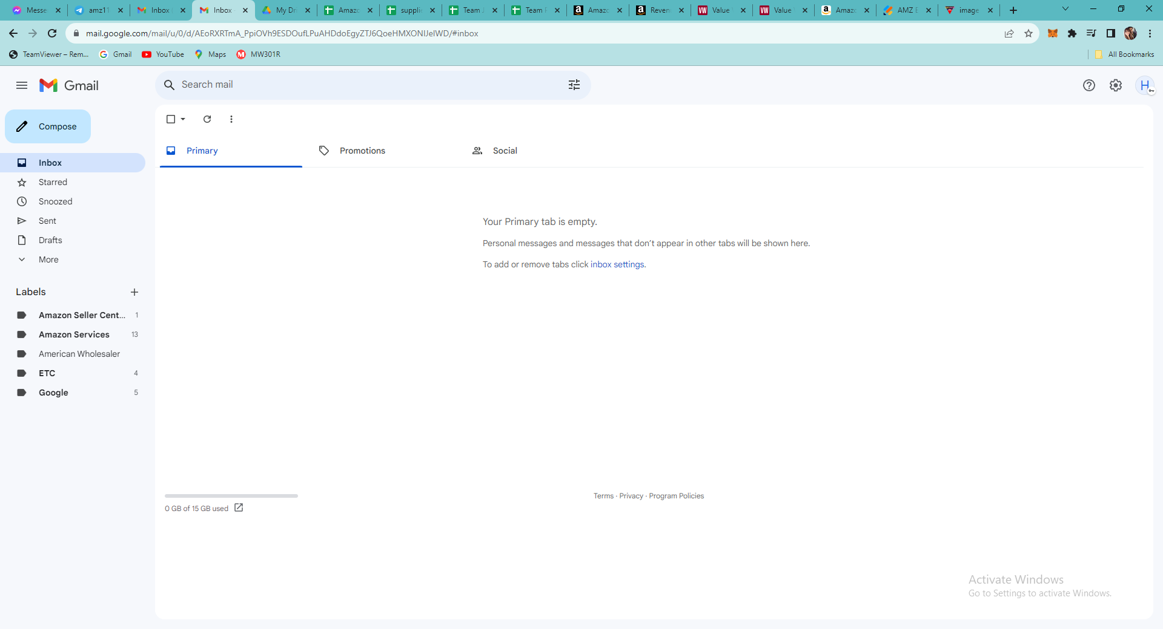Image resolution: width=1163 pixels, height=629 pixels.
Task: Open the All Bookmarks folder
Action: click(x=1124, y=54)
